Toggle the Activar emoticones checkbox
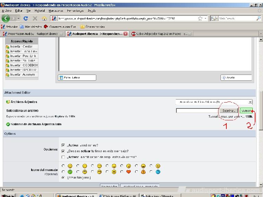 63,145
